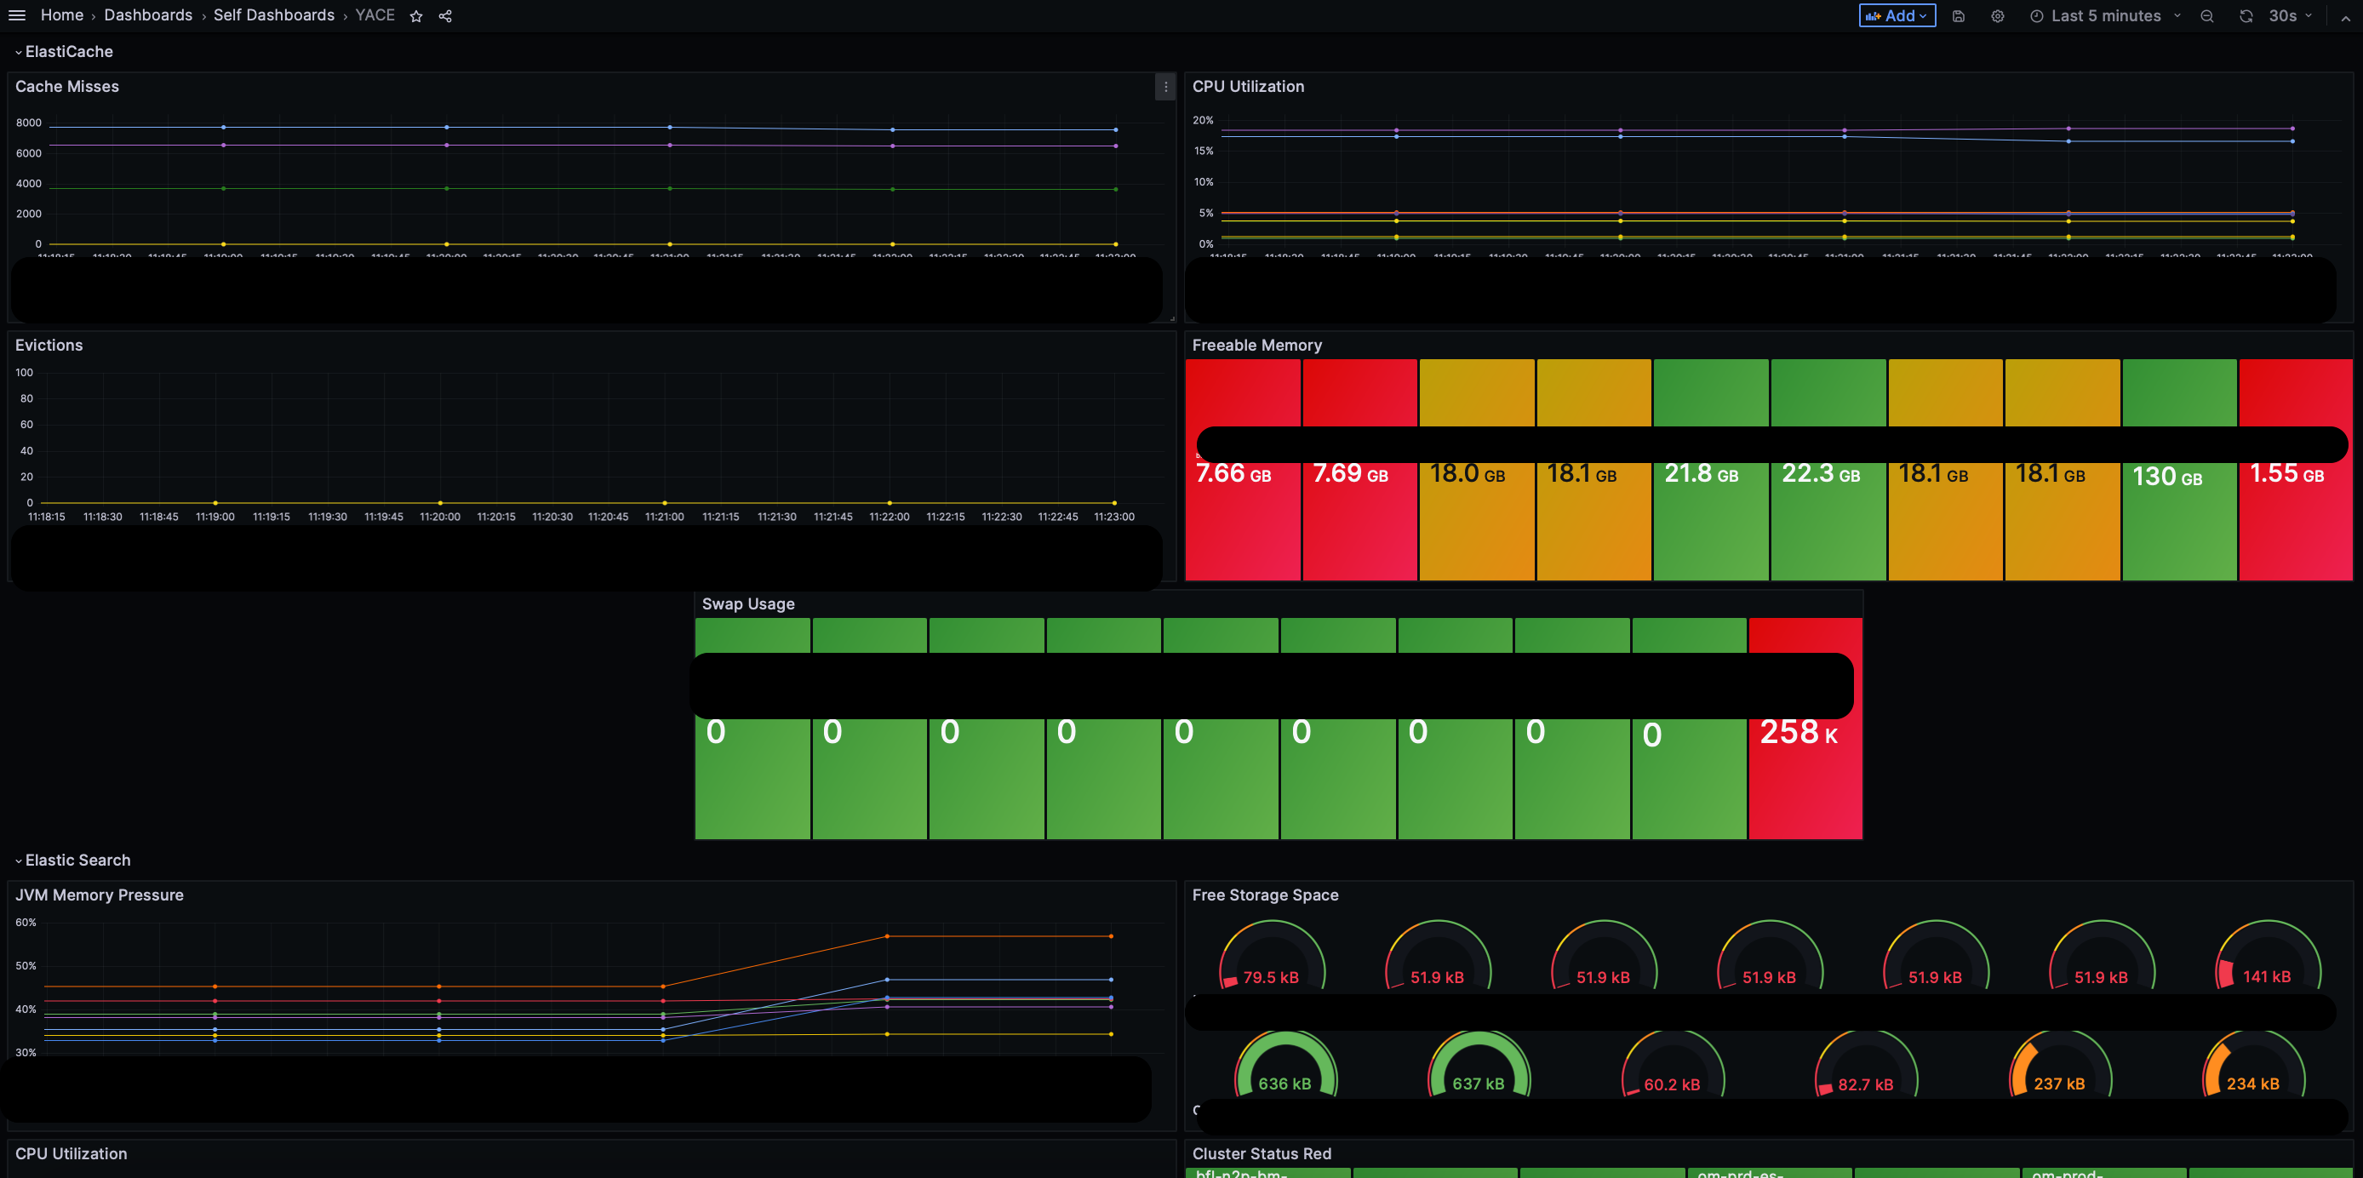The height and width of the screenshot is (1178, 2363).
Task: Save the dashboard using disk icon
Action: (1959, 16)
